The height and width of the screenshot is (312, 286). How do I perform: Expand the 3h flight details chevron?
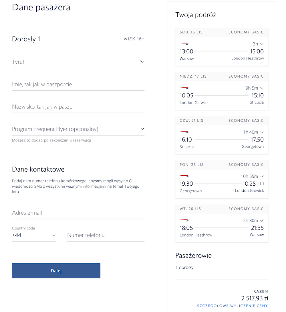click(262, 44)
